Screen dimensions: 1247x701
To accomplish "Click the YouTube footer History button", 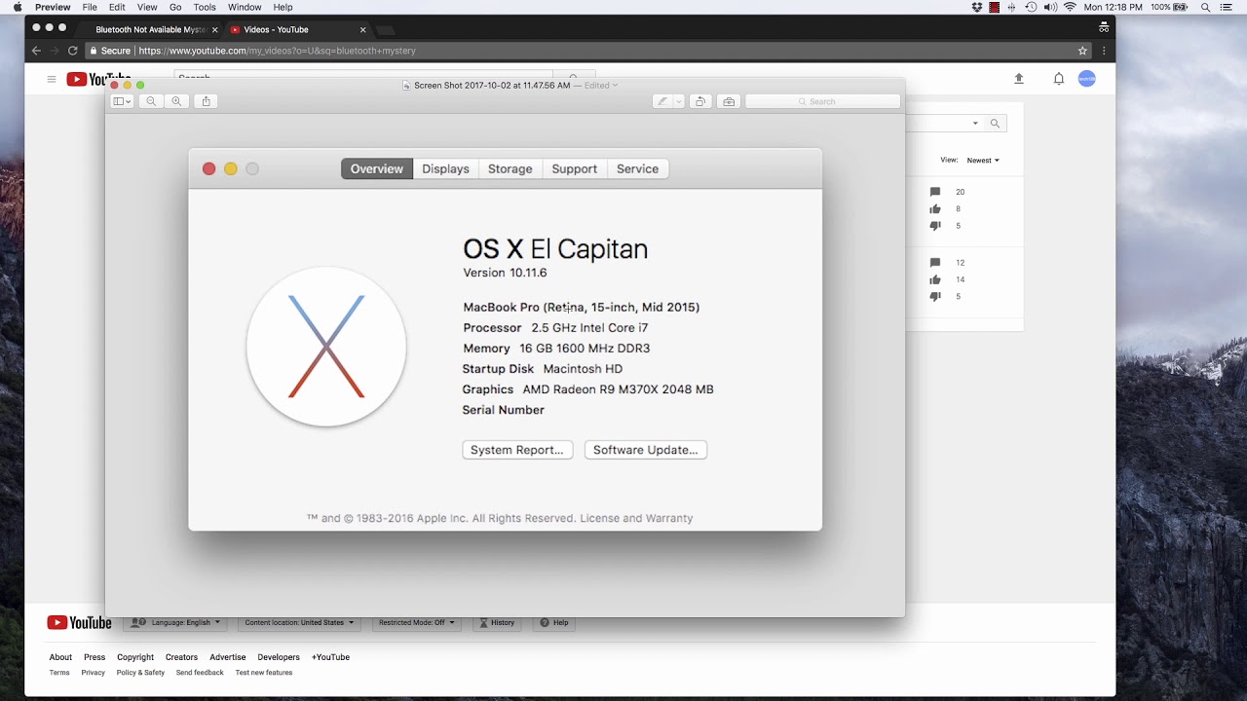I will (497, 623).
